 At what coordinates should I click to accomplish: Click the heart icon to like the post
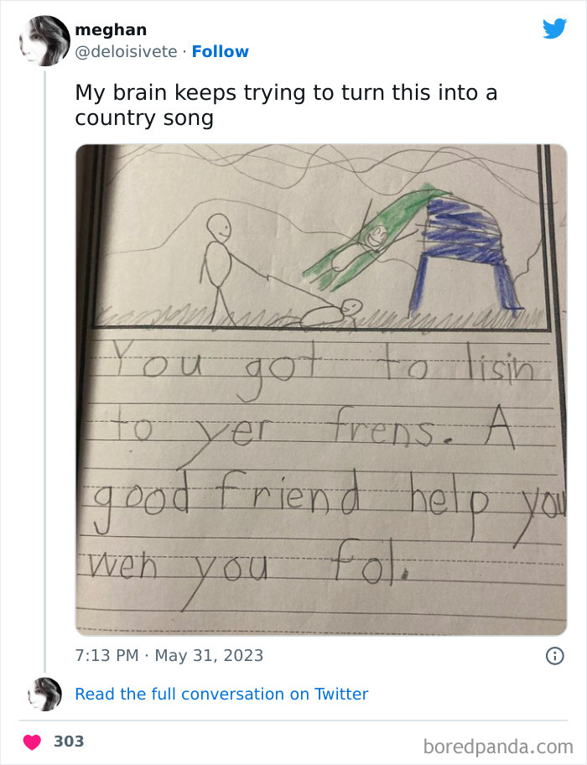34,742
